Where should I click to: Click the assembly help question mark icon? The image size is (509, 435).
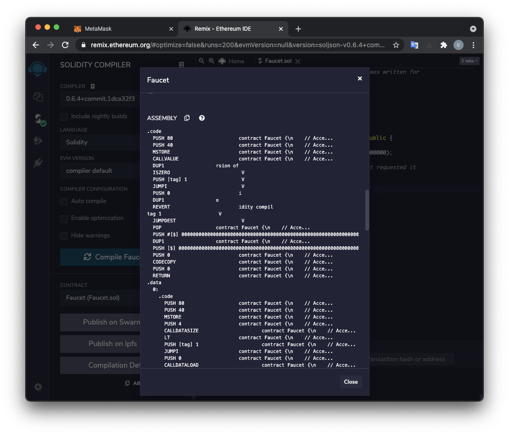click(202, 118)
